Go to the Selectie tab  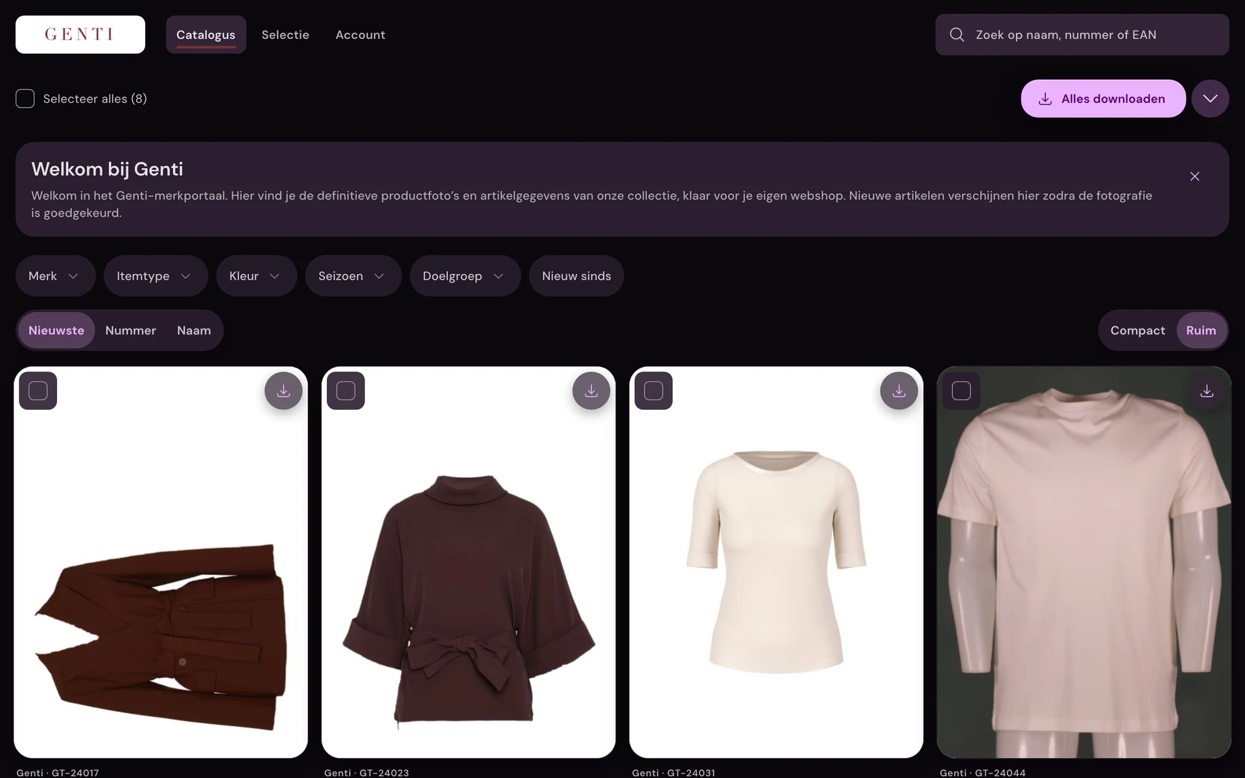coord(285,34)
